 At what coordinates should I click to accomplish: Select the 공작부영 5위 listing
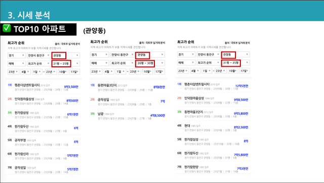(x=44, y=142)
